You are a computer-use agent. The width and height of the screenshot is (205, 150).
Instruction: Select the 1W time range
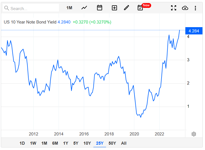point(33,143)
